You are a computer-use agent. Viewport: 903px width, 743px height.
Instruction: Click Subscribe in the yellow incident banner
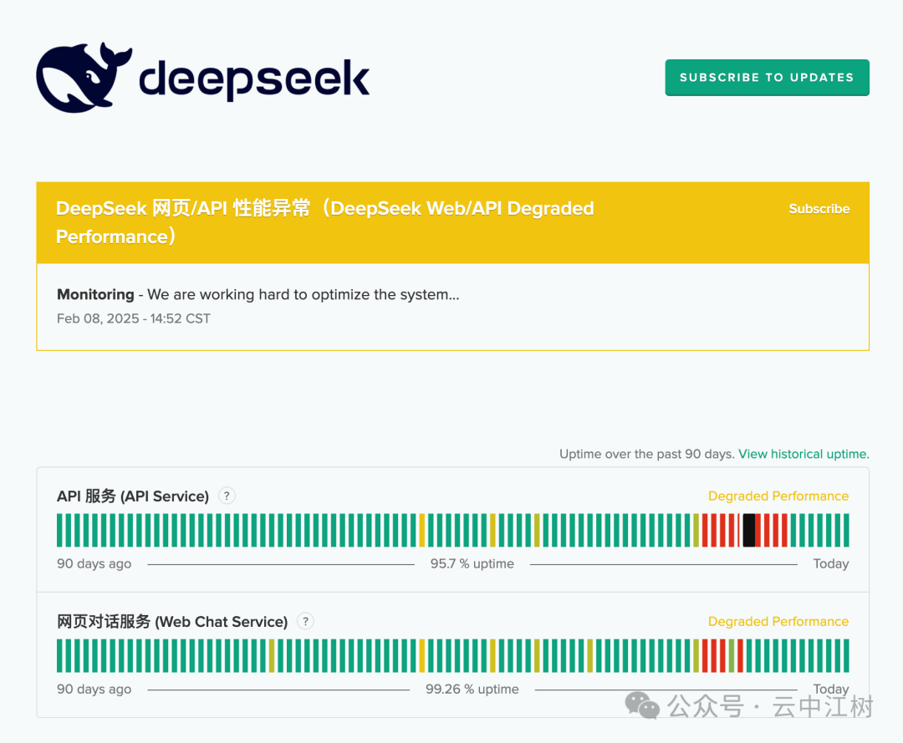pos(819,209)
